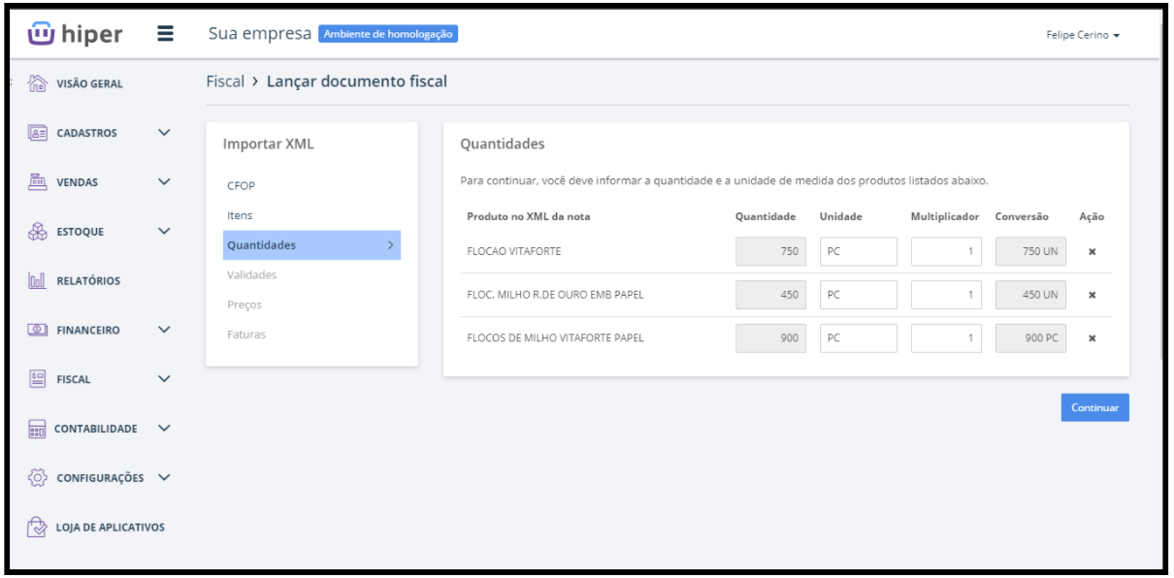Screen dimensions: 1174x578
Task: Click the Conversão field showing 450 UN
Action: [x=1032, y=295]
